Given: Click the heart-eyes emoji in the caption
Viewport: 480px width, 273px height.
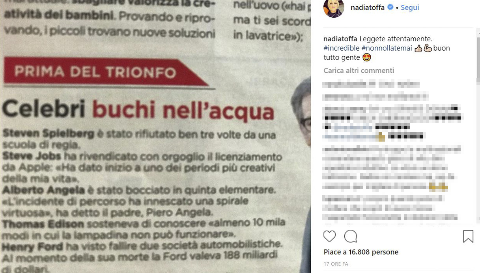Looking at the screenshot, I should (x=367, y=58).
